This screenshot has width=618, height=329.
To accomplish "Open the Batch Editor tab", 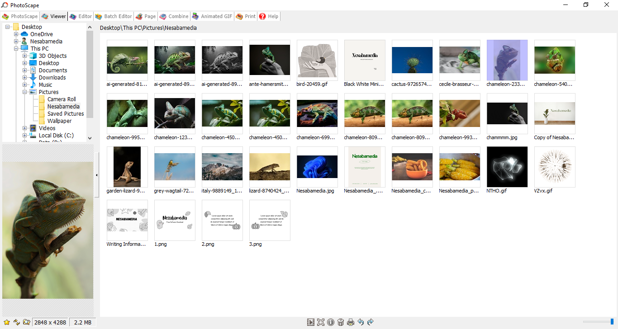I will (114, 16).
